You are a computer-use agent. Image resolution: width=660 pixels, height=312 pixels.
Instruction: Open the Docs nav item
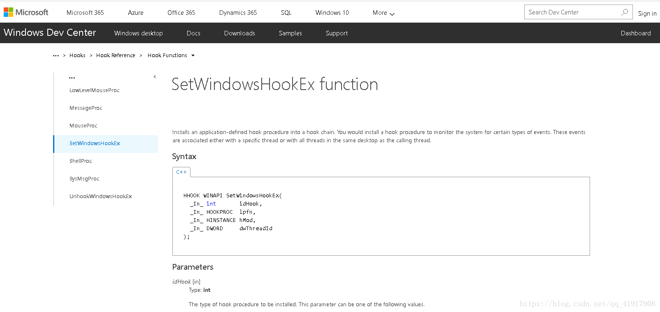tap(193, 33)
